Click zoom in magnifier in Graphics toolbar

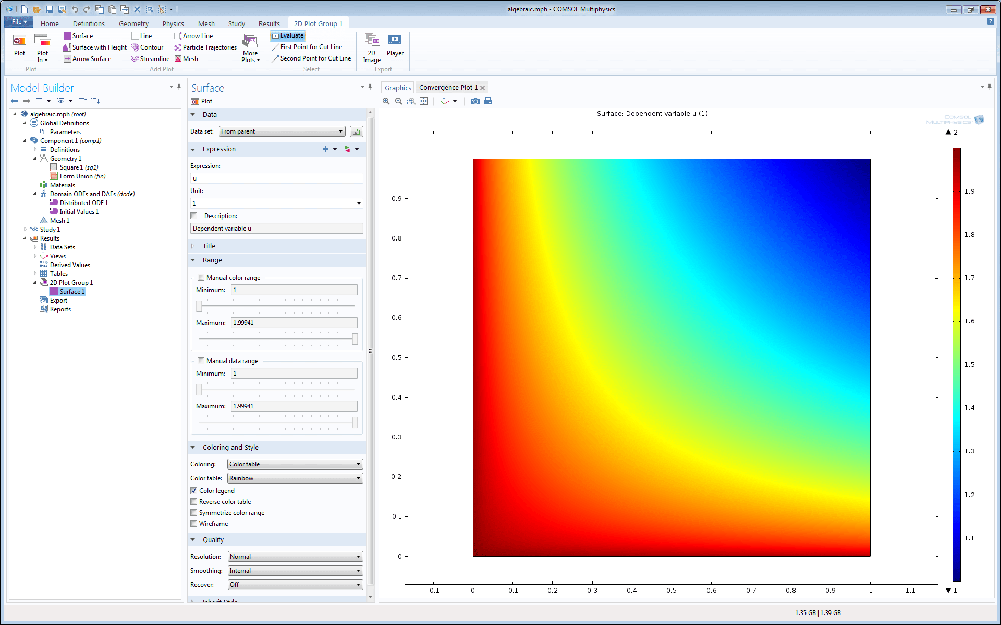[x=386, y=101]
